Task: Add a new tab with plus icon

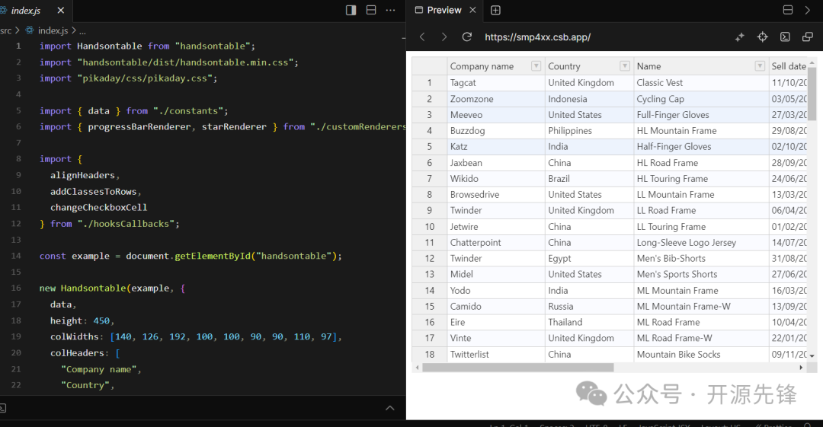Action: [495, 10]
